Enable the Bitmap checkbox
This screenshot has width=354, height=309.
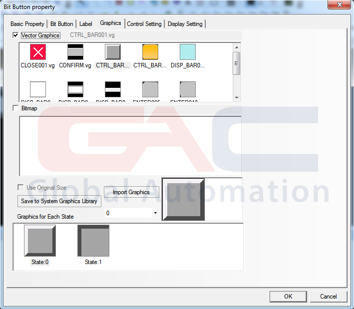(15, 108)
